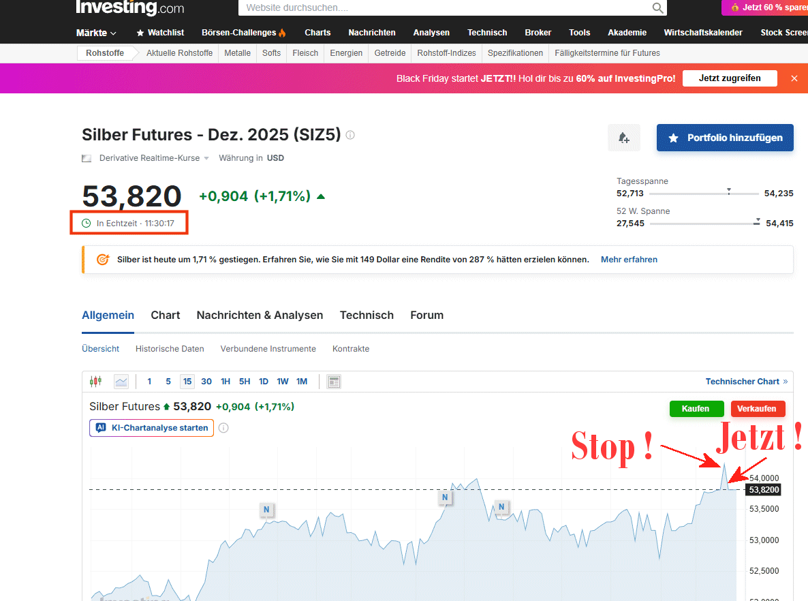Expand the Märkte dropdown menu

point(96,33)
